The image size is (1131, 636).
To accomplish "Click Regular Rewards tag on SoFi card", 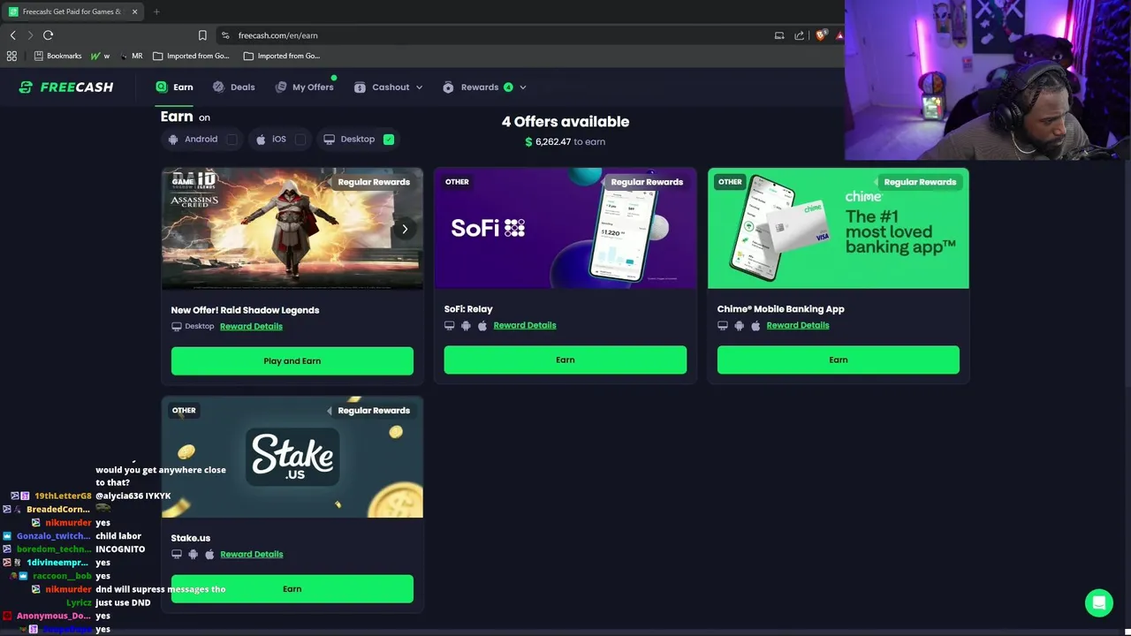I will tap(646, 182).
